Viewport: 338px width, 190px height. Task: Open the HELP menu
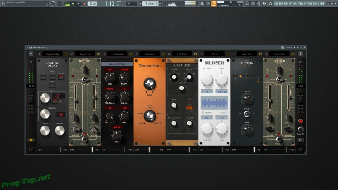coord(322,4)
